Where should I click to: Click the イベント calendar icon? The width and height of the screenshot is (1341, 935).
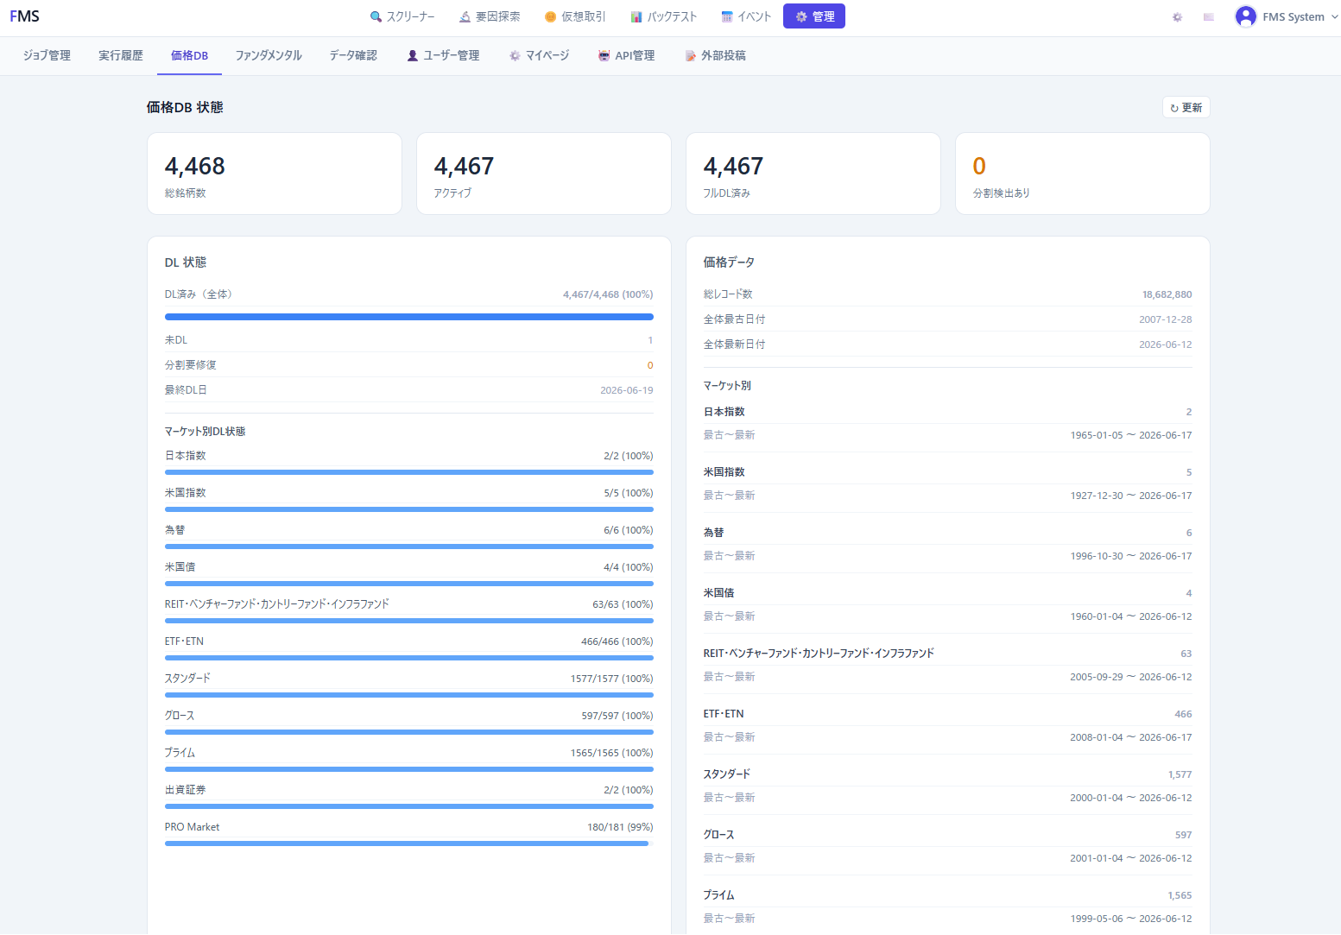pos(727,16)
